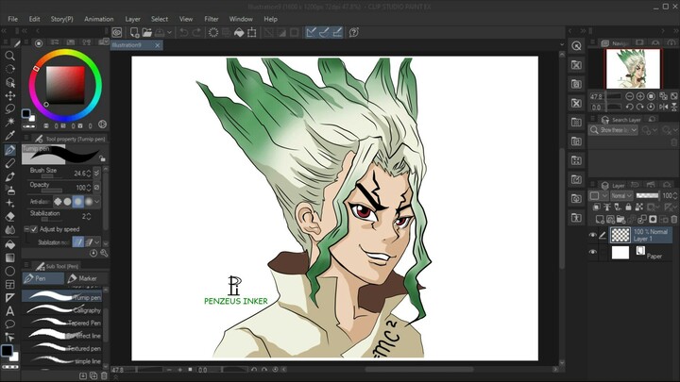Expand the anti-aliasing options arrow
The image size is (680, 382).
pyautogui.click(x=96, y=202)
